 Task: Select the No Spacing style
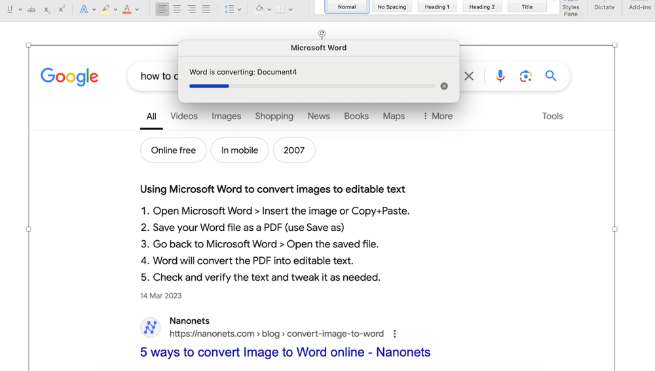point(392,7)
